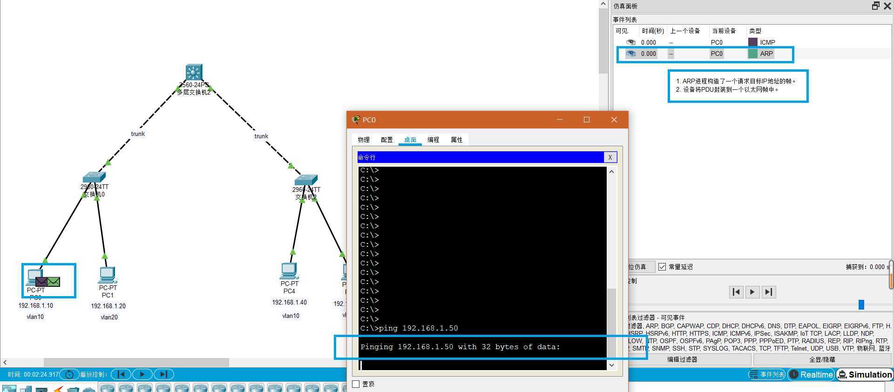This screenshot has height=392, width=894.
Task: Open the 配置 tab in PC0 window
Action: [x=387, y=140]
